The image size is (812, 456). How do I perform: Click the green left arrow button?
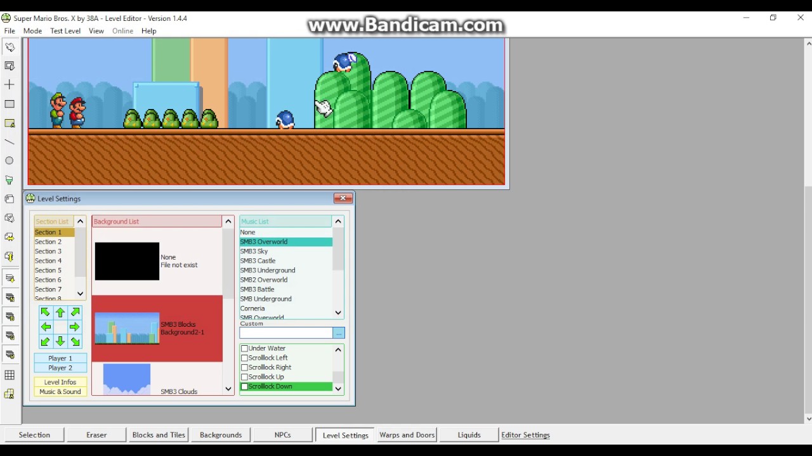pos(45,327)
